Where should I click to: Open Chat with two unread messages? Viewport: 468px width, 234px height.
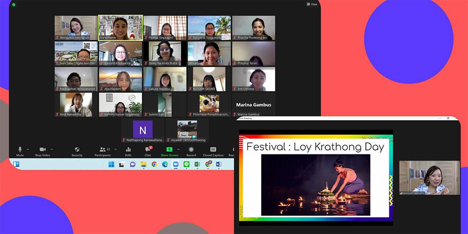[148, 151]
